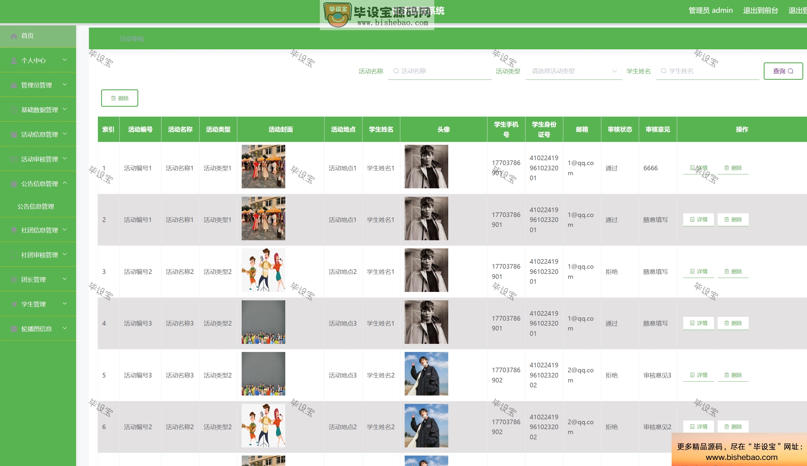Click the icon beside 社团信息管理

[x=14, y=230]
